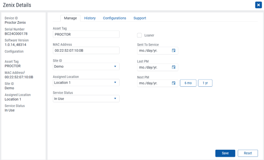Click software version 1.0.14_48314 text
The width and height of the screenshot is (264, 160).
(15, 45)
